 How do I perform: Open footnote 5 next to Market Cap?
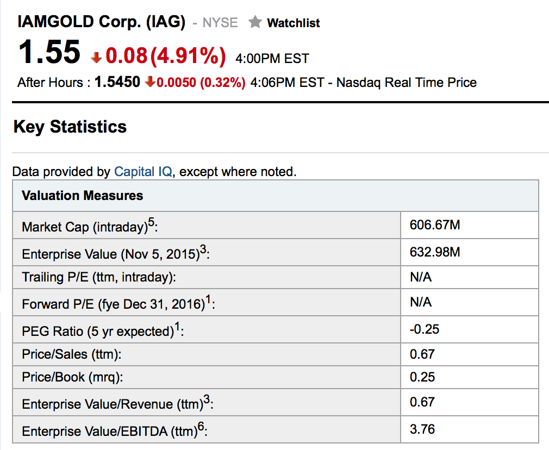tap(152, 221)
